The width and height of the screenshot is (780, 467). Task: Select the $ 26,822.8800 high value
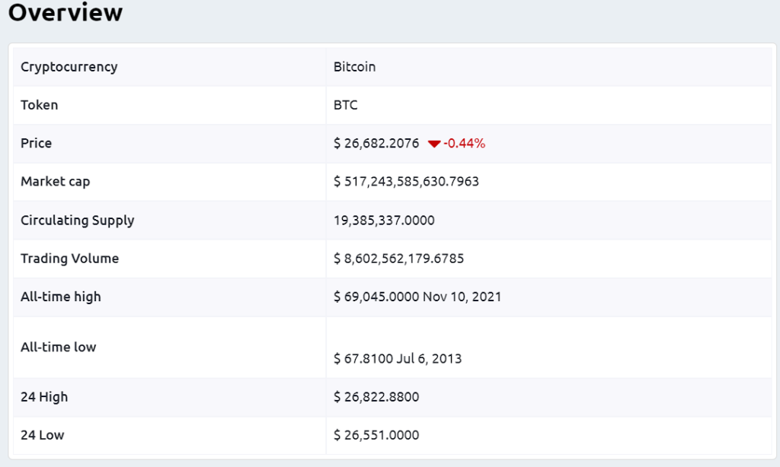376,397
